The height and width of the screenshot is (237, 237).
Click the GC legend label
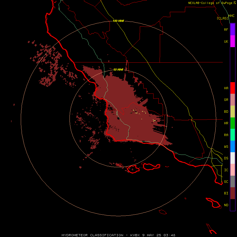(226, 182)
